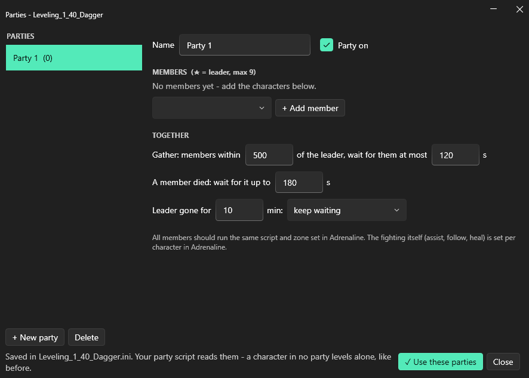The height and width of the screenshot is (378, 529).
Task: Click the 'All members should run the same script' note
Action: (x=334, y=242)
